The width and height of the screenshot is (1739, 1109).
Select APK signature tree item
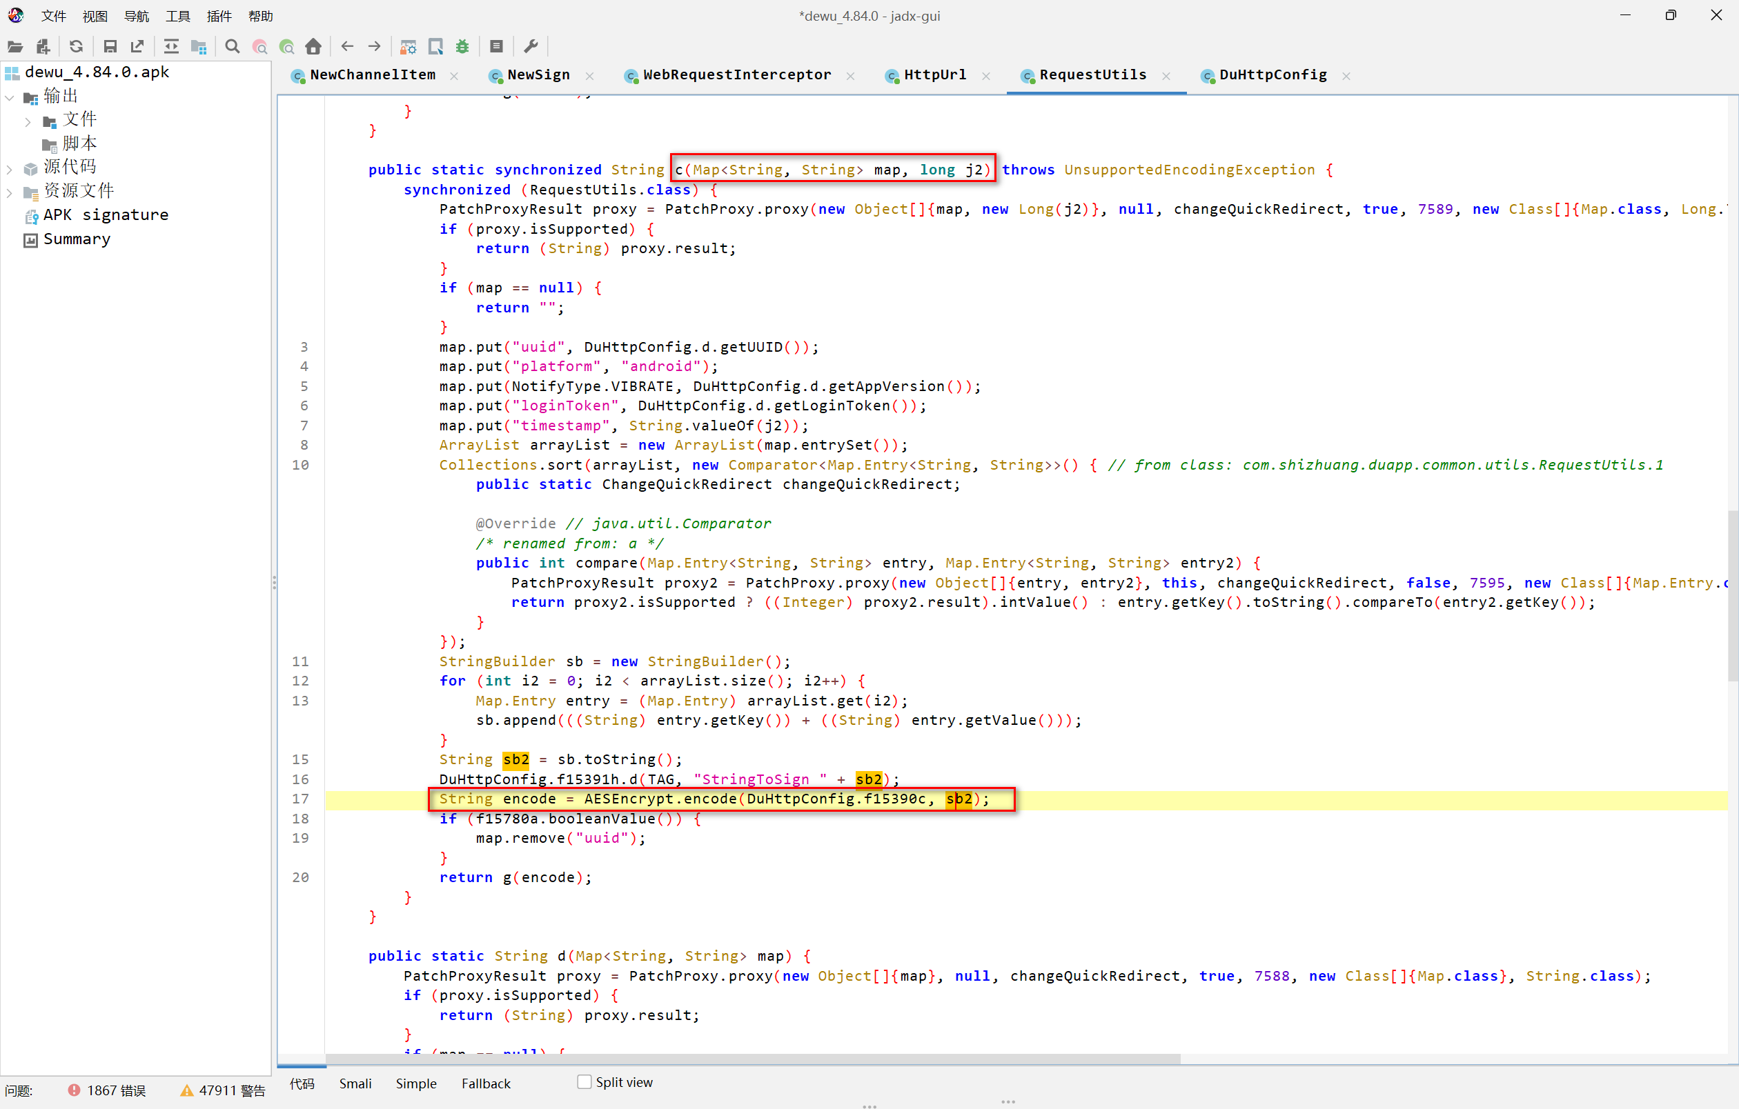tap(106, 215)
